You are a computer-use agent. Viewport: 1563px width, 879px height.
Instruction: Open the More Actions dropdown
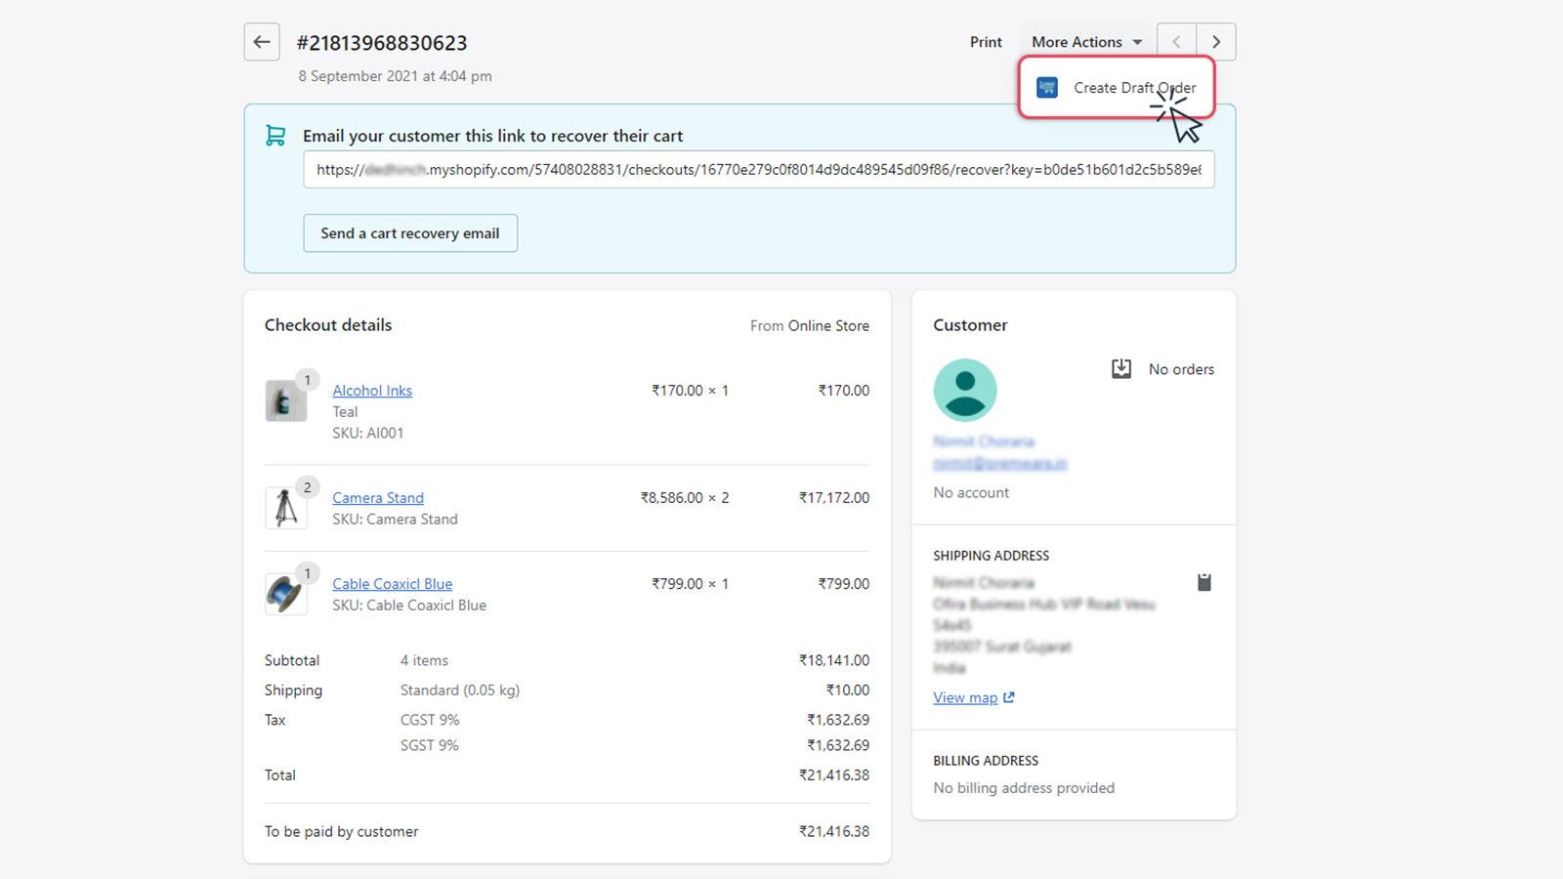(1086, 42)
